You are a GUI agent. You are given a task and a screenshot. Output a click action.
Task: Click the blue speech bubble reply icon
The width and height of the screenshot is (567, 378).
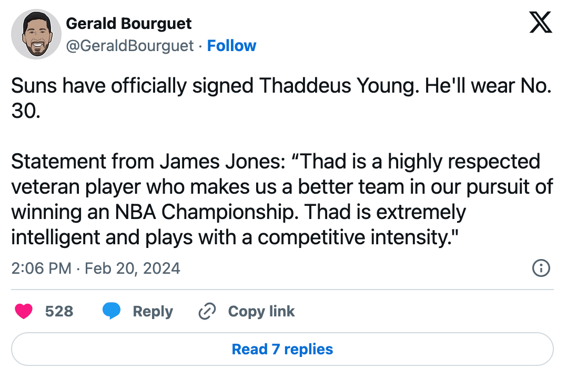(x=112, y=311)
